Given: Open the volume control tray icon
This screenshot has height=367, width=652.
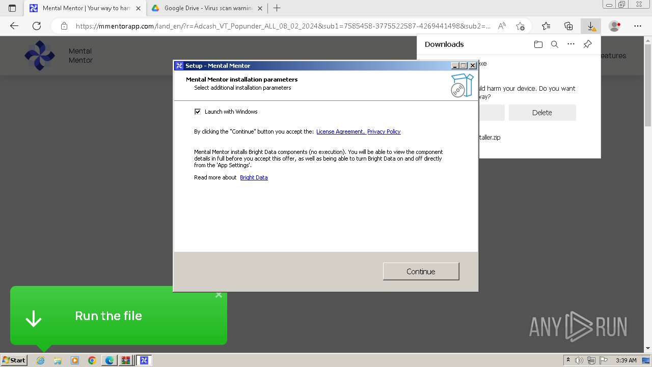Looking at the screenshot, I should pyautogui.click(x=579, y=360).
